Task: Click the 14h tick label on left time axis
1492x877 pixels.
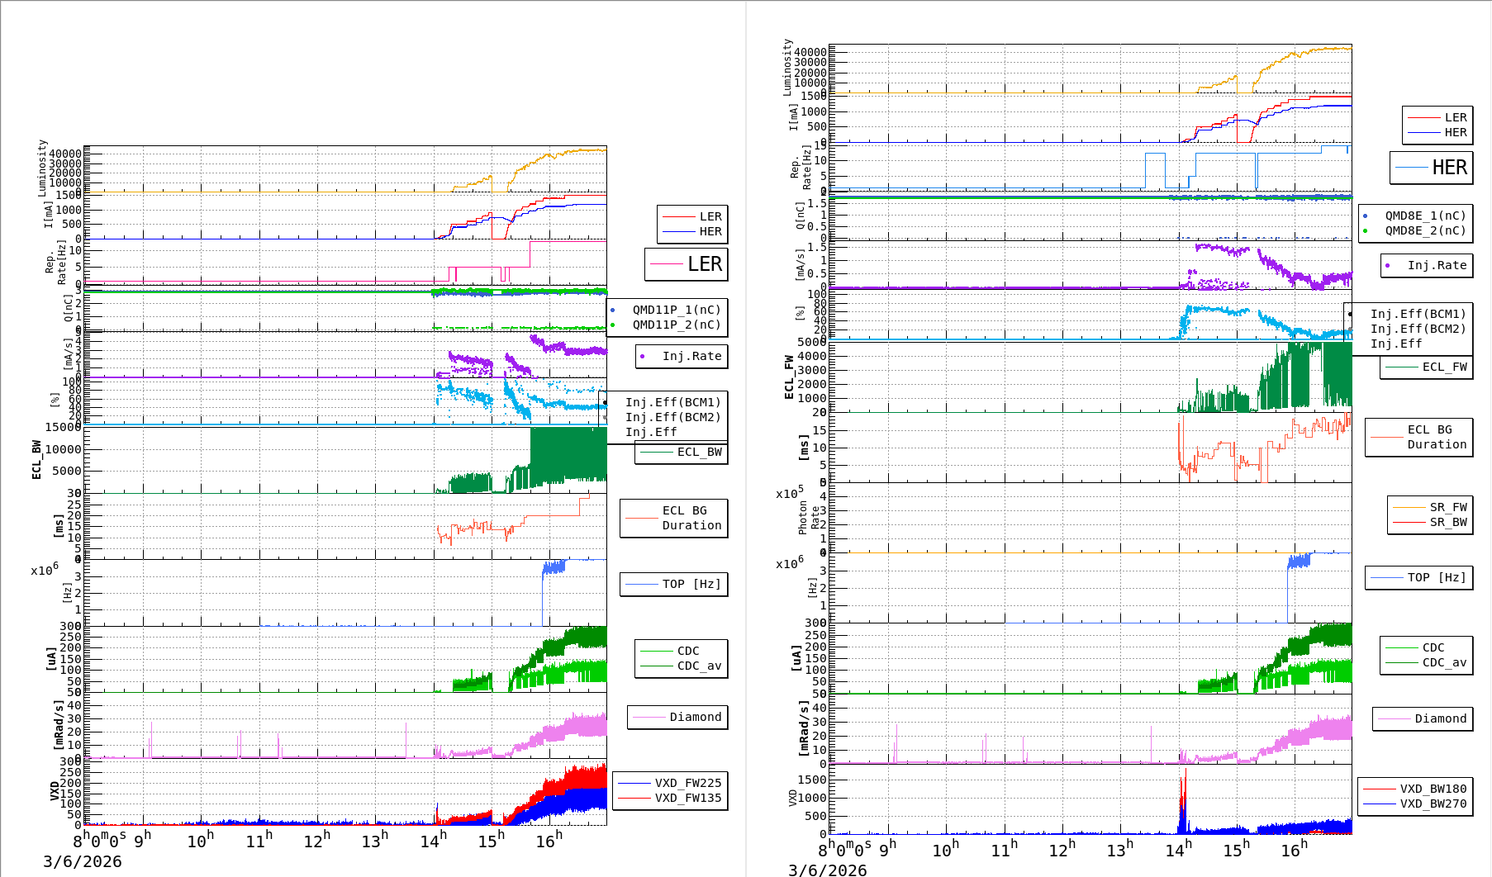Action: click(x=433, y=841)
